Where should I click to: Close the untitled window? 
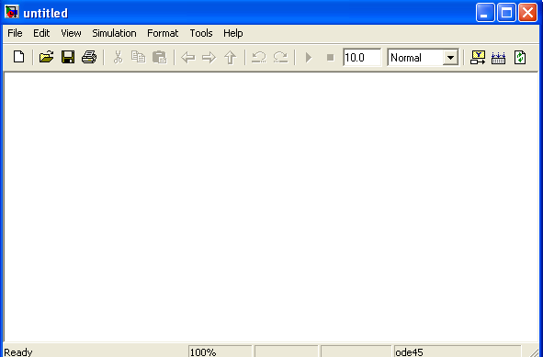pyautogui.click(x=527, y=13)
